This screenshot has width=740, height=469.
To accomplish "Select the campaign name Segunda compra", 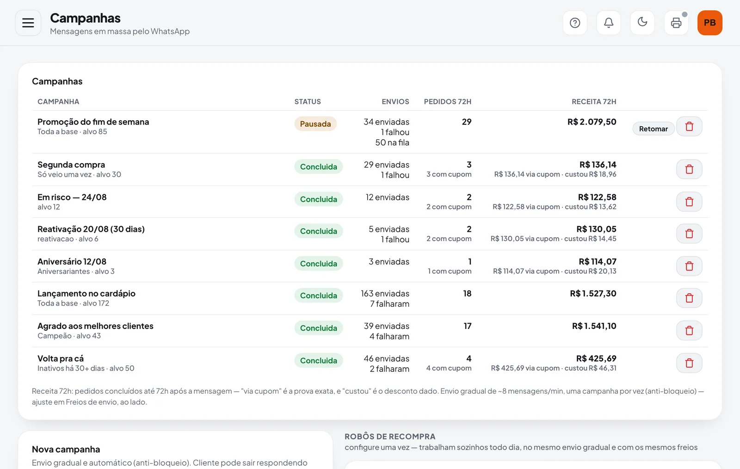I will coord(71,165).
